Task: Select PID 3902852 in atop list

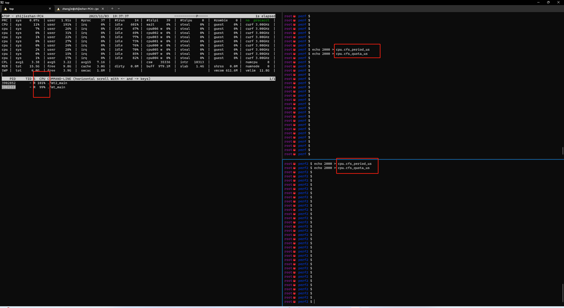Action: [9, 83]
